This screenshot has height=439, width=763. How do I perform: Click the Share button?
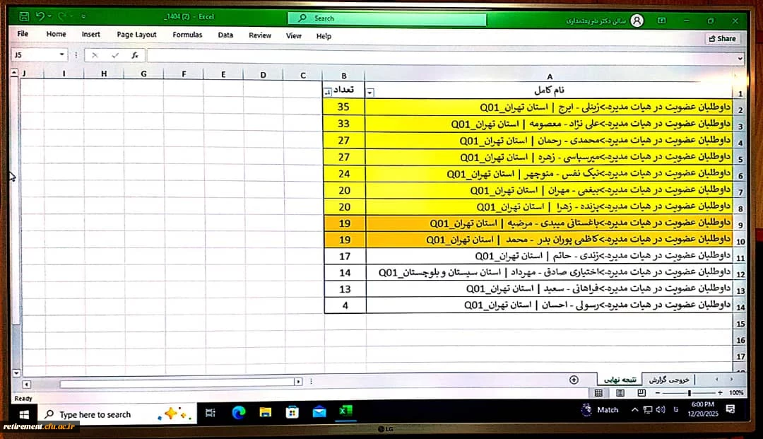(x=722, y=39)
